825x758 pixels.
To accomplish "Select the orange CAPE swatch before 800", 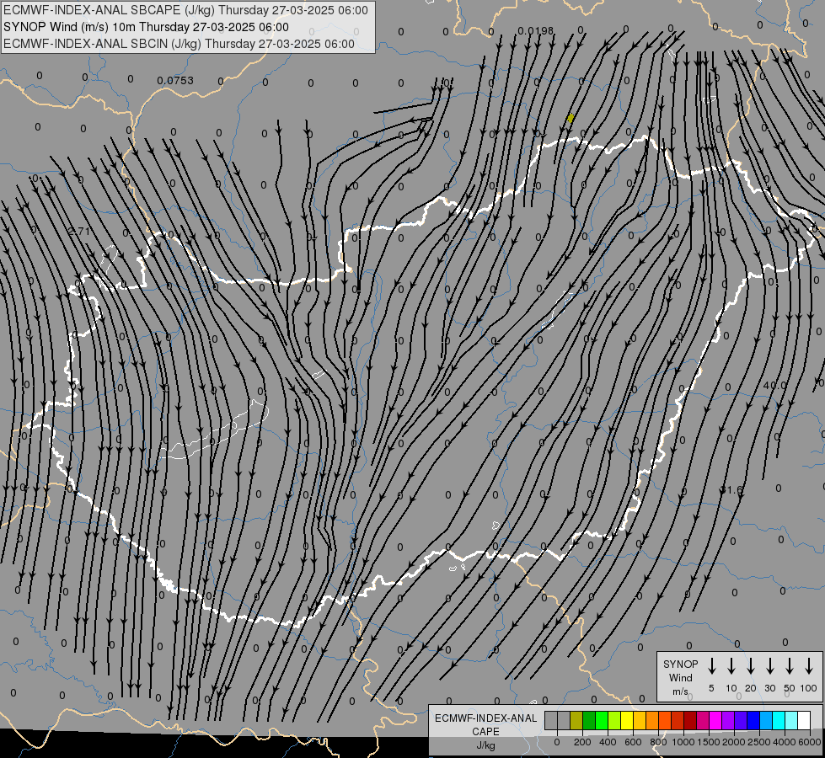I will tap(652, 721).
